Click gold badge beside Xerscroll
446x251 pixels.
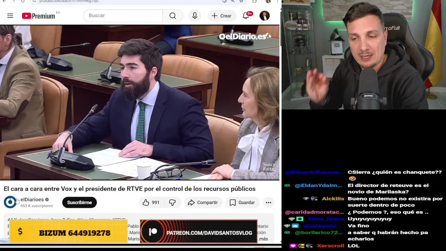301,246
